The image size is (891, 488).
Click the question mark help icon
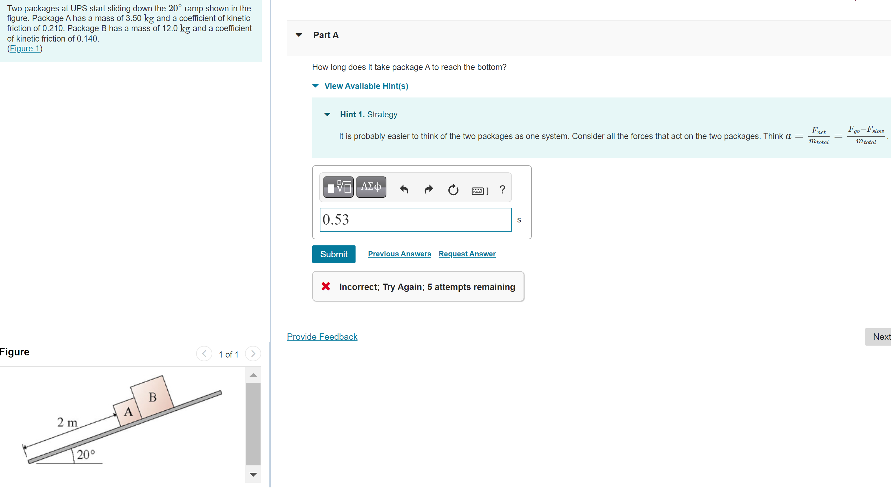(502, 189)
